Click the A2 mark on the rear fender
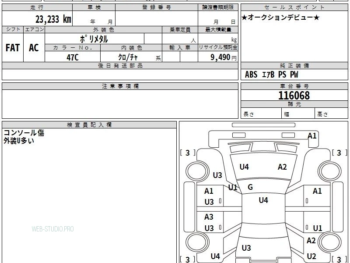350x263 pixels. click(311, 241)
